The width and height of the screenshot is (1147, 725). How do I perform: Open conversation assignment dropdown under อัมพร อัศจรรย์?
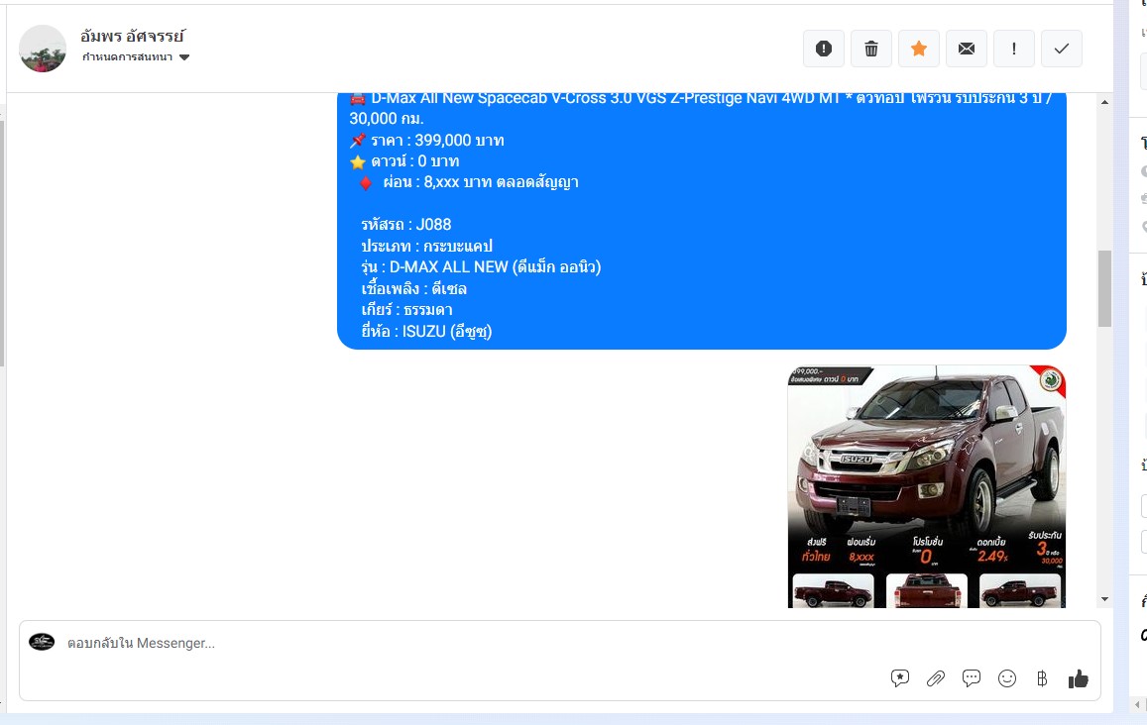136,57
